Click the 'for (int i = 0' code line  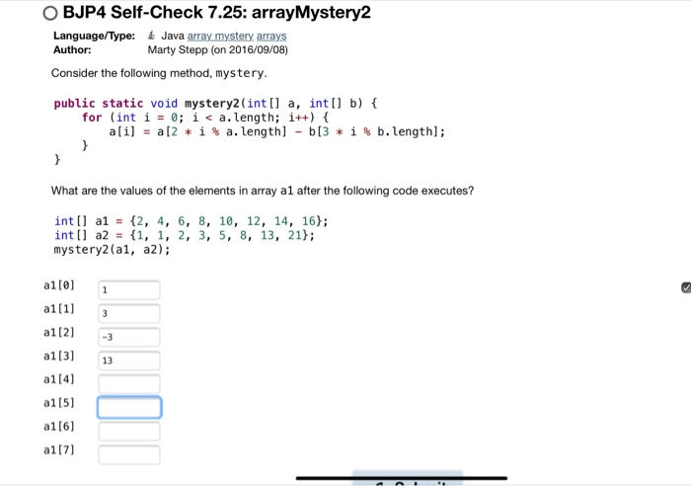[x=205, y=118]
